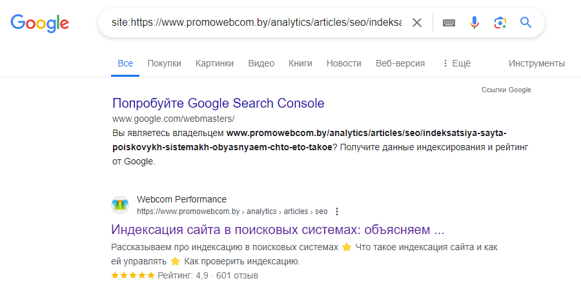Click the bold promowebcom.by URL in the description
The width and height of the screenshot is (581, 294).
pos(309,140)
